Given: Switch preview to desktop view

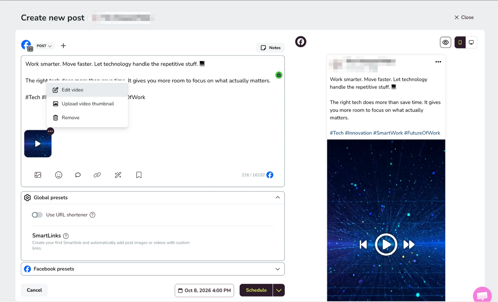Looking at the screenshot, I should pos(471,42).
